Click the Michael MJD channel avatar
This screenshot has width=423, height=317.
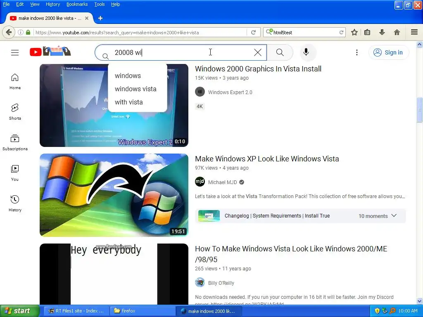(200, 182)
